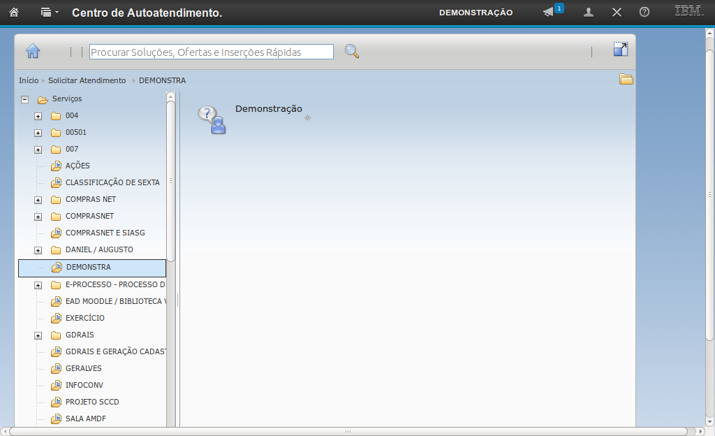The image size is (715, 436).
Task: Open the notifications megaphone icon
Action: (549, 12)
